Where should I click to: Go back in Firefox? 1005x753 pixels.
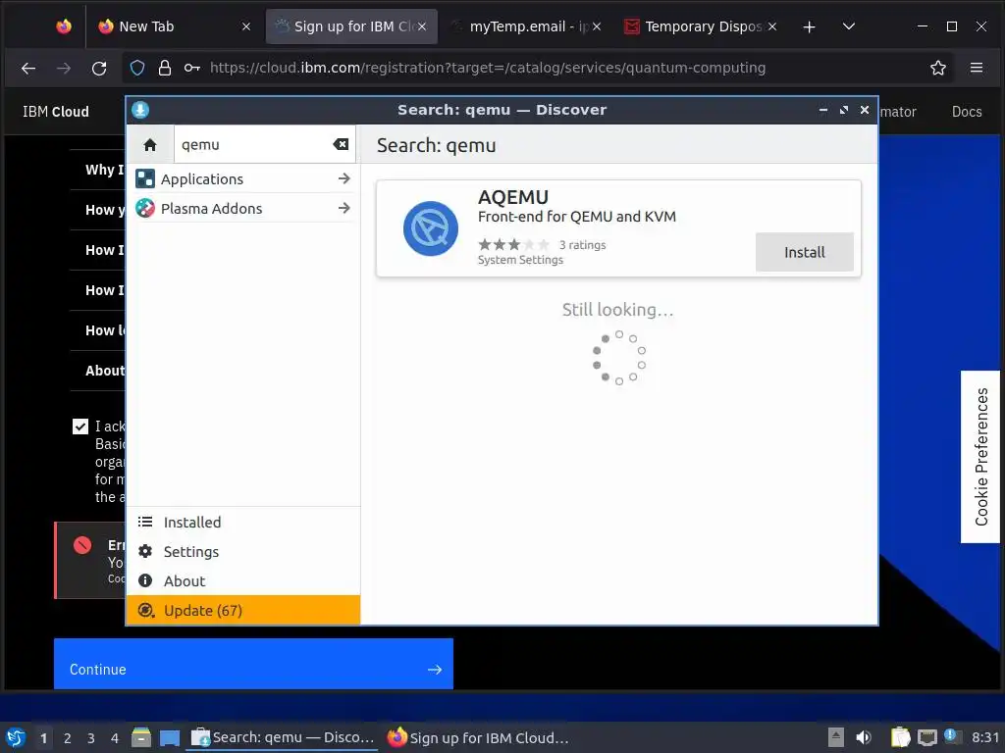28,68
